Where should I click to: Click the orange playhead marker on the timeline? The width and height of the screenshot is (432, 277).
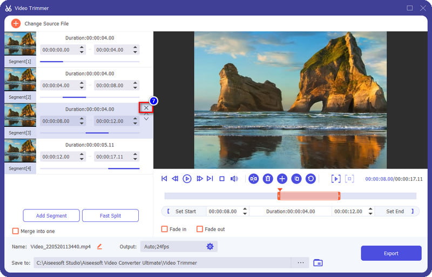pyautogui.click(x=279, y=190)
